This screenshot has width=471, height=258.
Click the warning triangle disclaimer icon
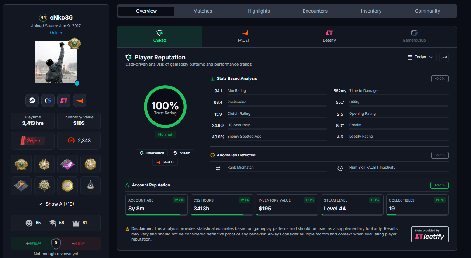[128, 229]
